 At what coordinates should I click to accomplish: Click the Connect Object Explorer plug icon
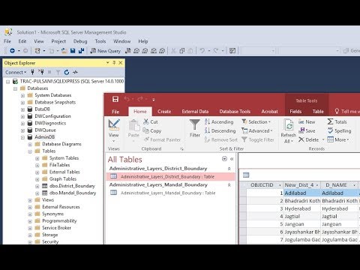pos(32,72)
